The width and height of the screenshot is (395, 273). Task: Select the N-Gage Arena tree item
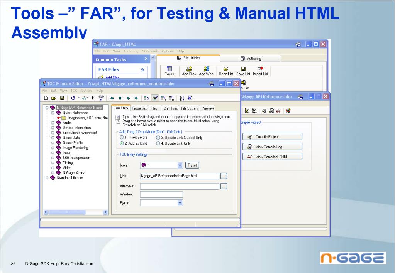tap(74, 173)
